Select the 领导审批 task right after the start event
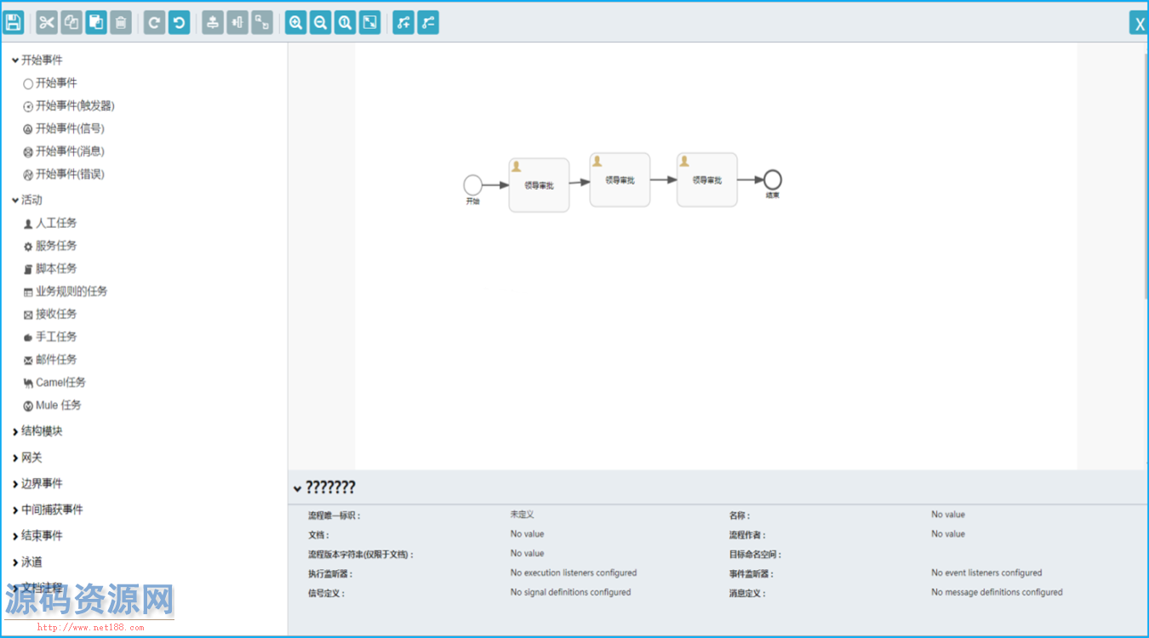 (539, 185)
